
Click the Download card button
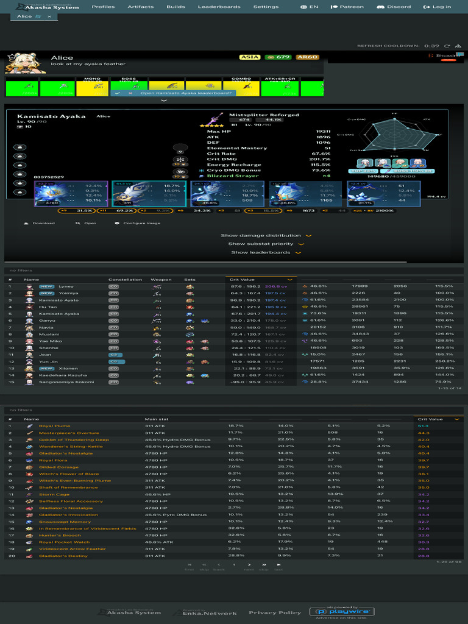click(x=39, y=223)
